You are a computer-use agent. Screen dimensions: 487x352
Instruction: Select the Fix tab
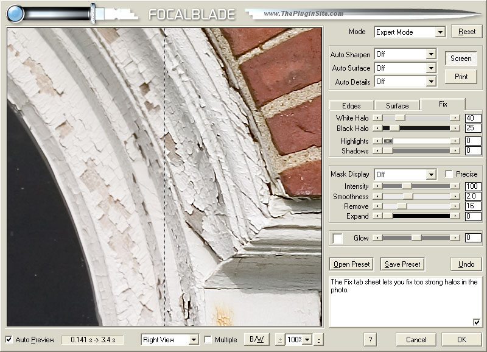[443, 104]
